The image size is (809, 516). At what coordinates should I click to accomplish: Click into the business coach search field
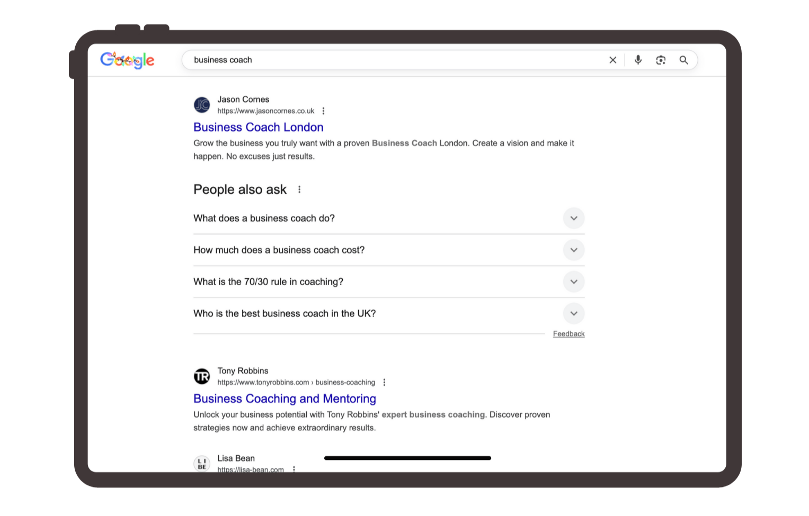392,60
